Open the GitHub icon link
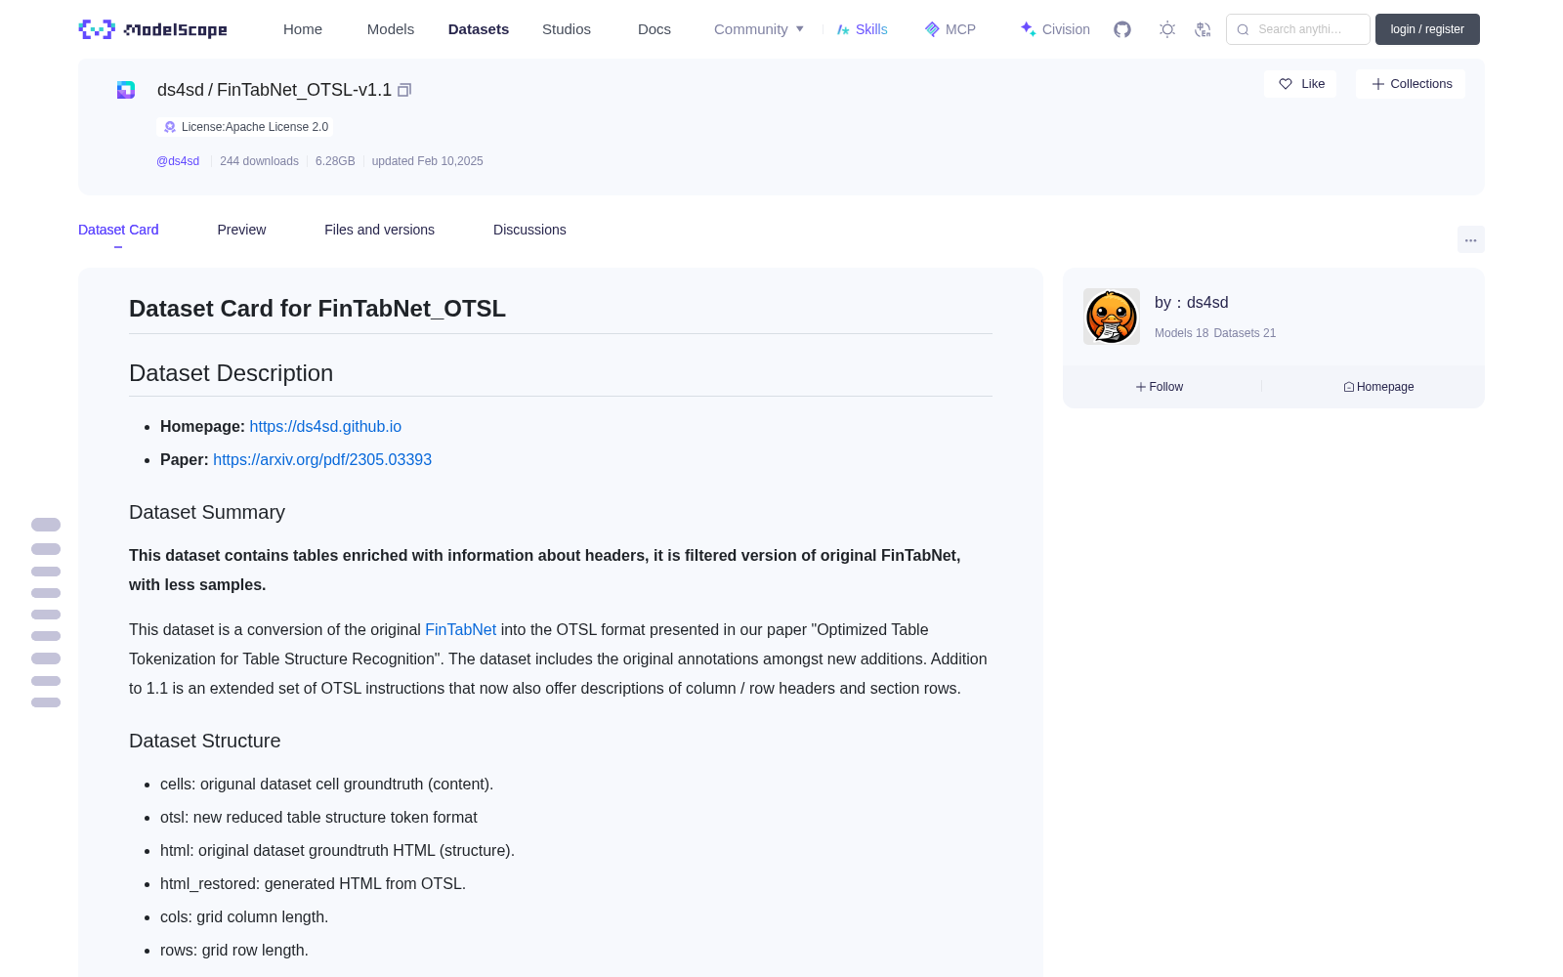Image resolution: width=1563 pixels, height=977 pixels. 1122,29
